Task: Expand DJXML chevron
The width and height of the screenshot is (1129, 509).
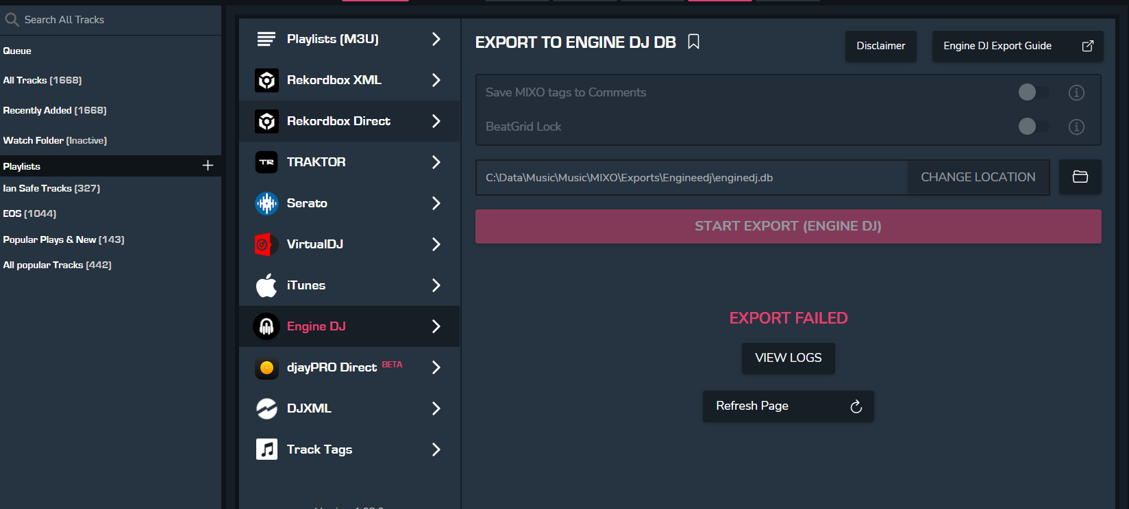Action: click(436, 408)
